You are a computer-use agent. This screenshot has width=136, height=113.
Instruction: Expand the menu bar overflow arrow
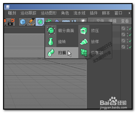pyautogui.click(x=130, y=13)
